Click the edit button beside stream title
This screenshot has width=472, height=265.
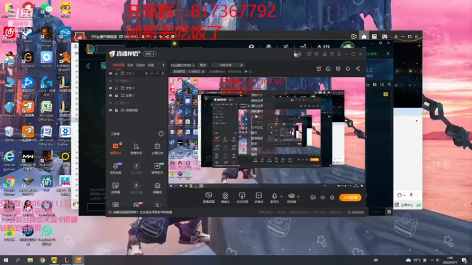click(203, 65)
